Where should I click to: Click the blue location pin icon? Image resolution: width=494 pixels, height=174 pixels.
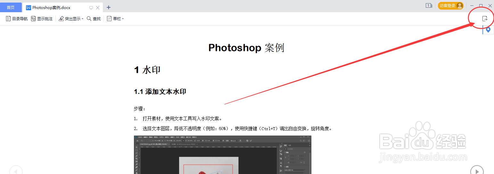pyautogui.click(x=488, y=30)
